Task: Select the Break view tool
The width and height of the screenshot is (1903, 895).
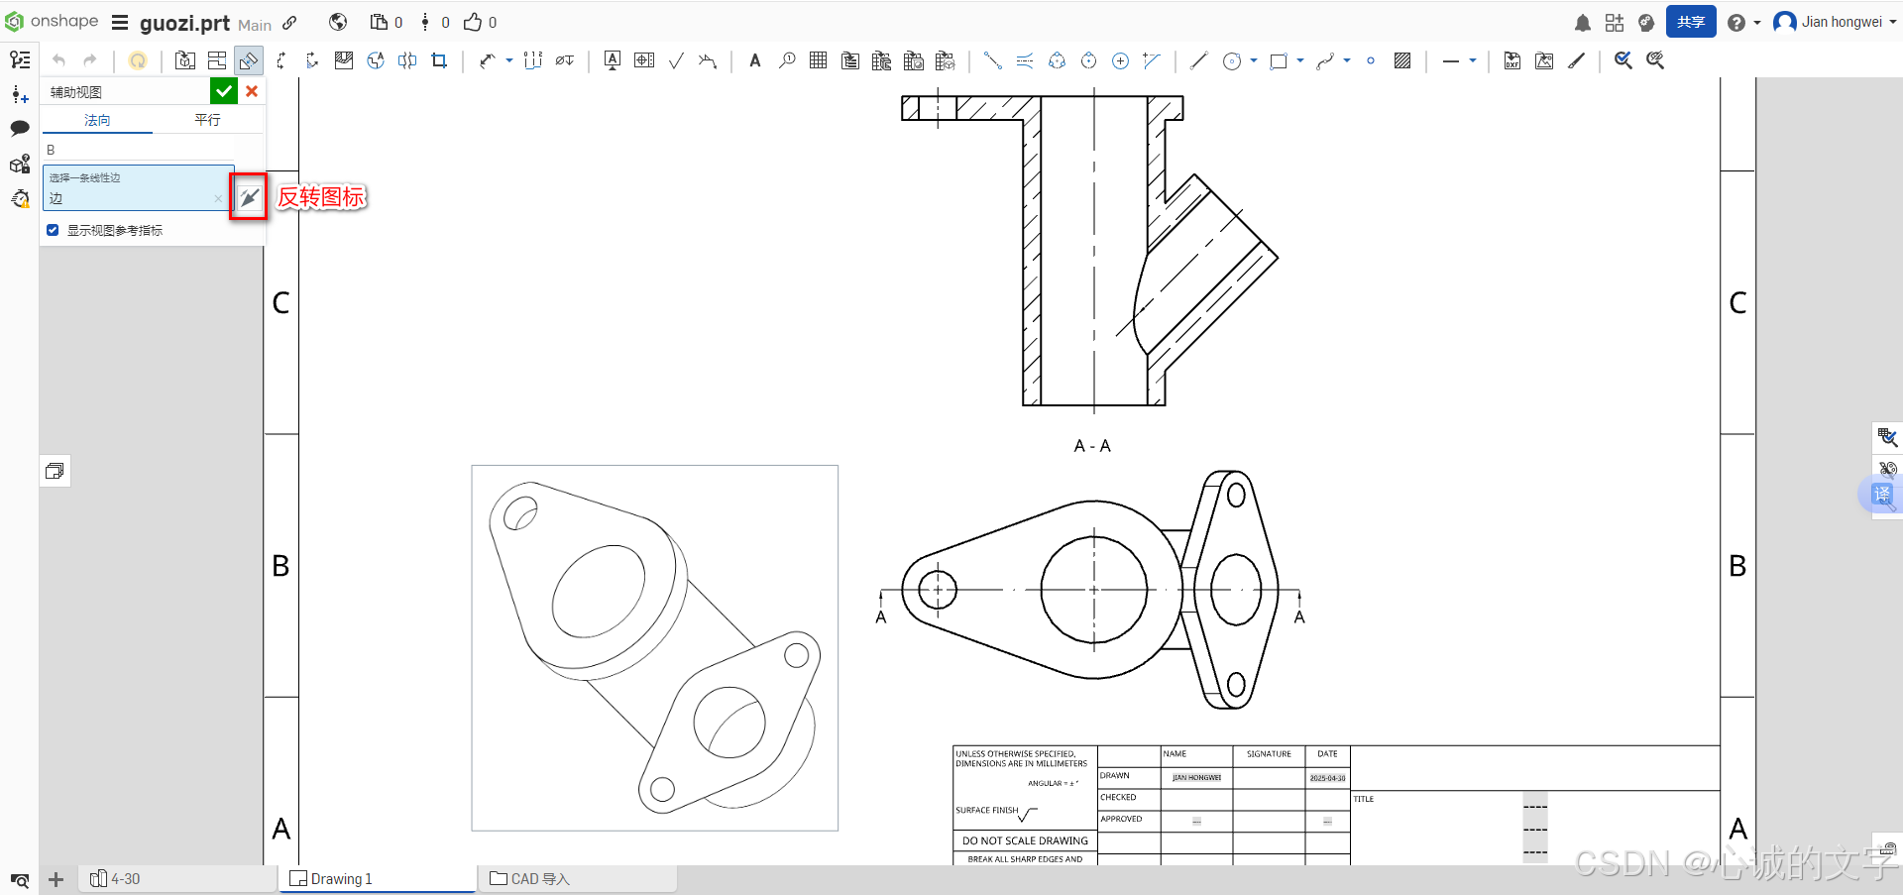Action: 407,60
